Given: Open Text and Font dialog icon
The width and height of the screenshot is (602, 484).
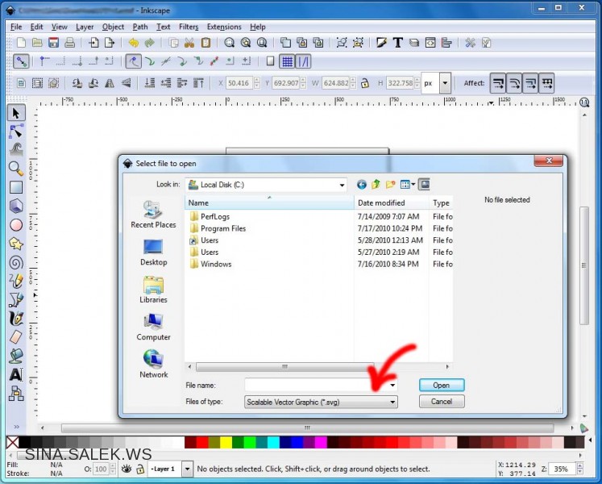Looking at the screenshot, I should coord(398,43).
